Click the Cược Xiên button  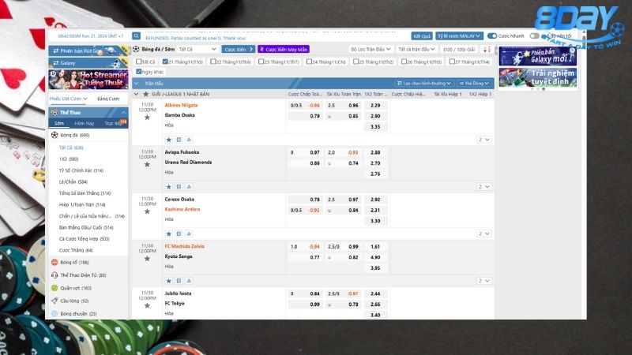[238, 49]
